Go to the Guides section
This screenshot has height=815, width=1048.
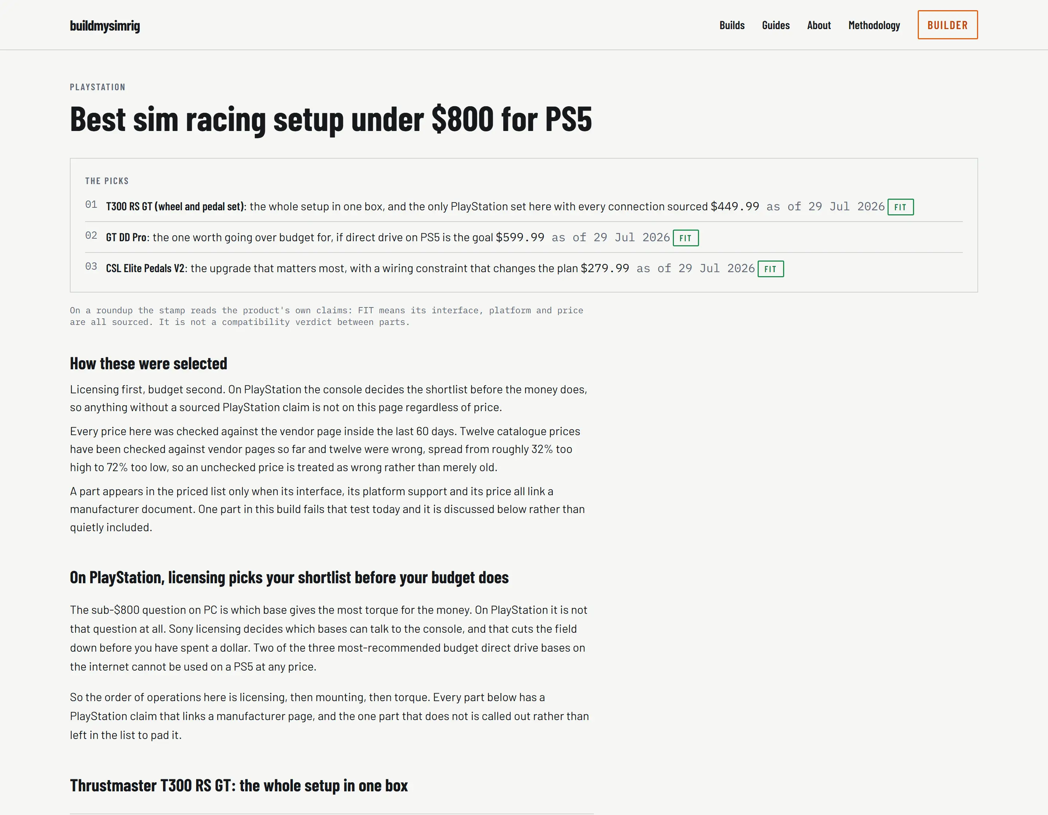coord(775,25)
